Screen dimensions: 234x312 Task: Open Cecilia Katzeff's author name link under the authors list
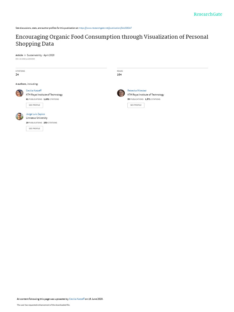[x=34, y=90]
